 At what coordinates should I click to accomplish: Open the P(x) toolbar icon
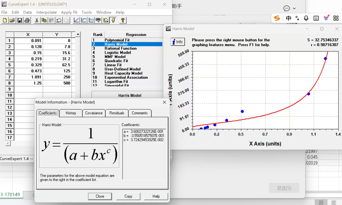click(91, 20)
